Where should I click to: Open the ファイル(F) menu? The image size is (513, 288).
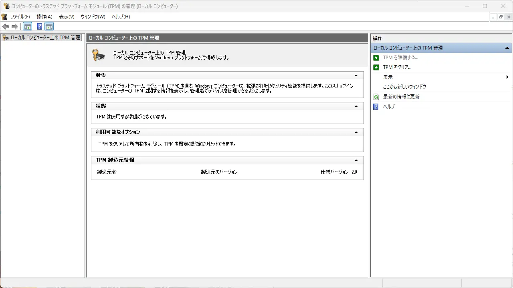point(20,17)
